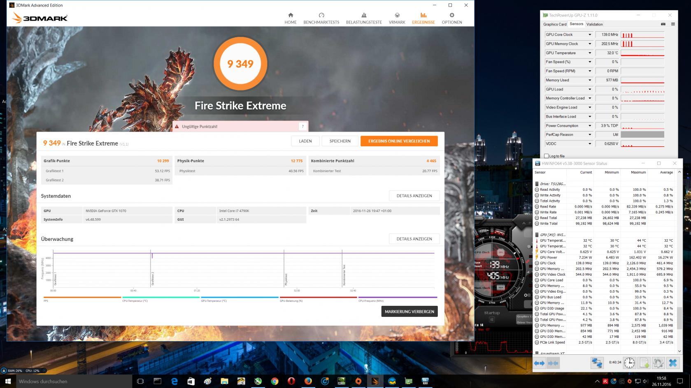
Task: Open Google Chrome from the taskbar
Action: point(275,381)
